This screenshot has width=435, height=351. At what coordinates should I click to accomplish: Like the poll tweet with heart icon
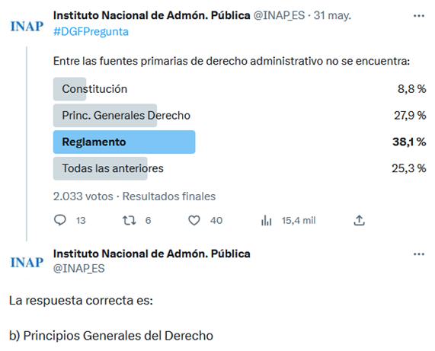tap(194, 221)
